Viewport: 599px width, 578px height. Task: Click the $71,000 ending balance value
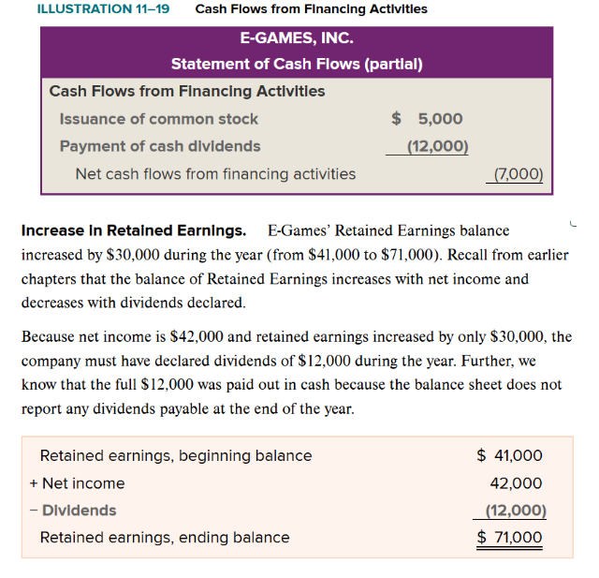(509, 538)
